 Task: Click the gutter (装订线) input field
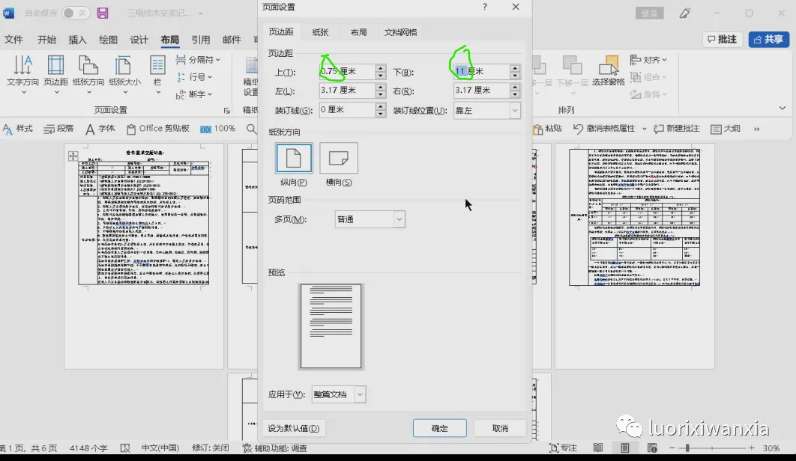(x=347, y=109)
